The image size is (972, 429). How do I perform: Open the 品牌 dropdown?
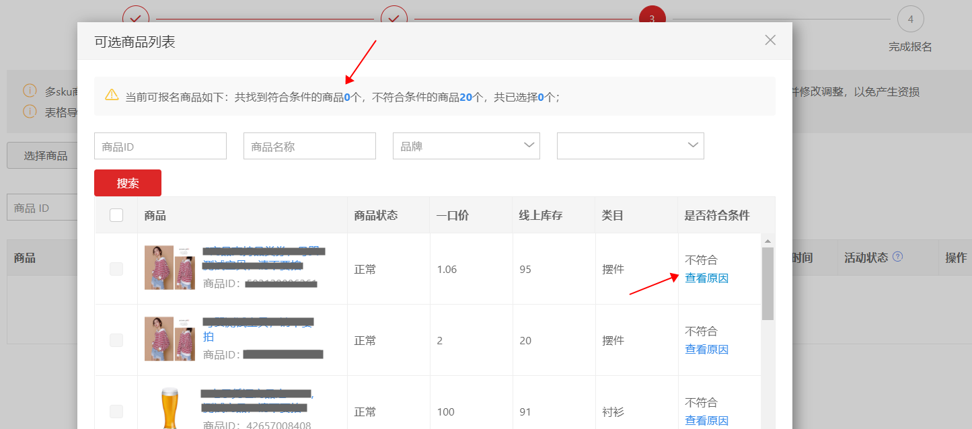tap(466, 146)
